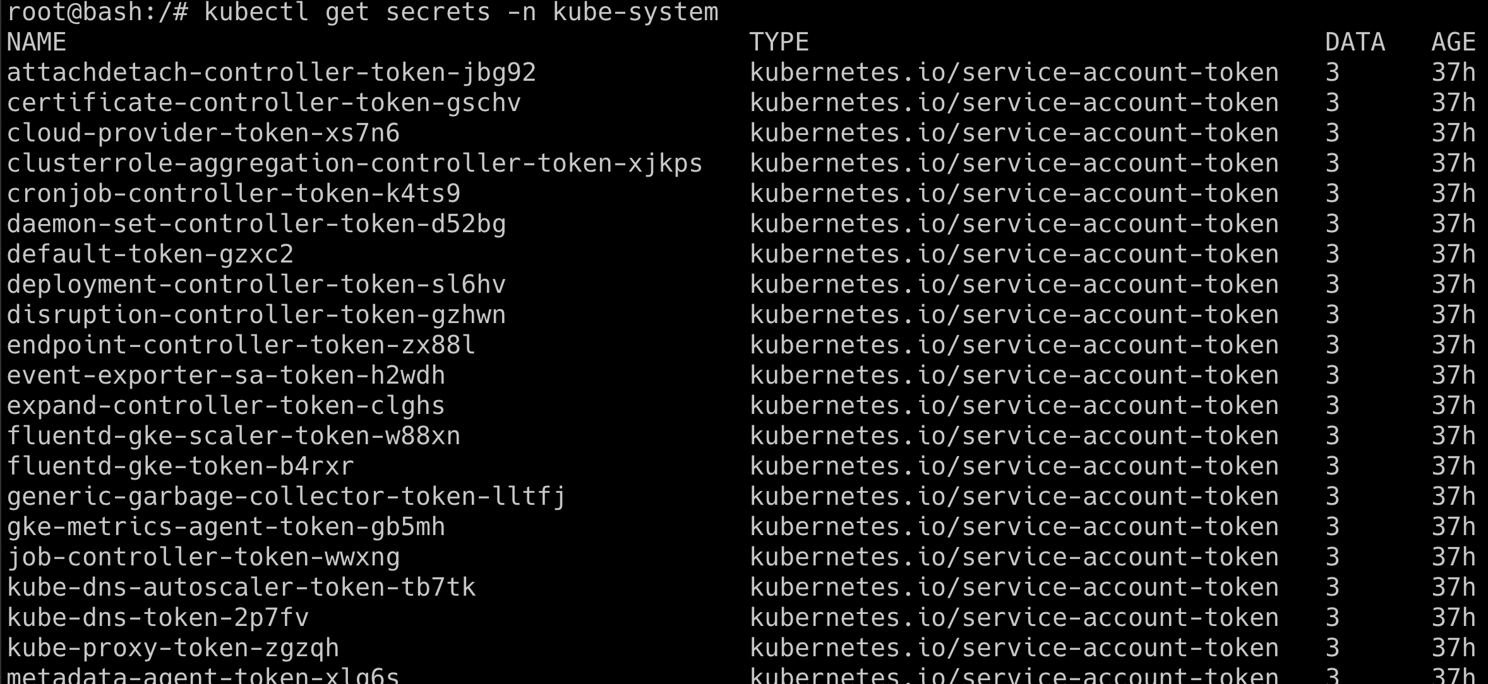Click generic-garbage-collector-token-lltfj name
Viewport: 1488px width, 684px height.
(287, 497)
